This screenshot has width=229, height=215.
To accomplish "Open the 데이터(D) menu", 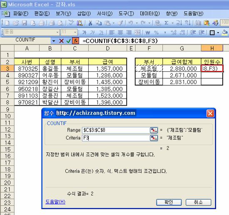I will [x=150, y=13].
